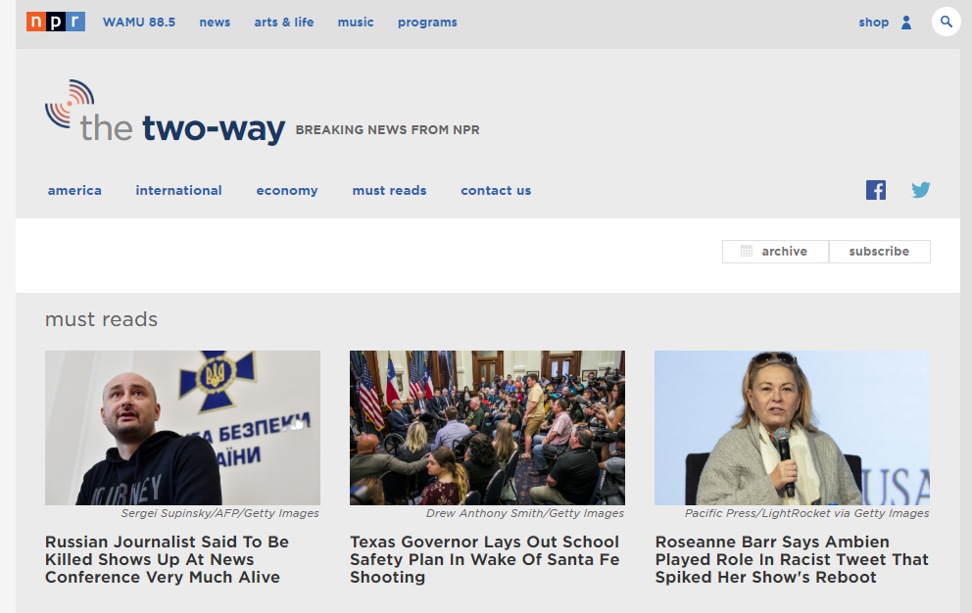Open Russian Journalist news conference photo
972x613 pixels.
point(183,428)
